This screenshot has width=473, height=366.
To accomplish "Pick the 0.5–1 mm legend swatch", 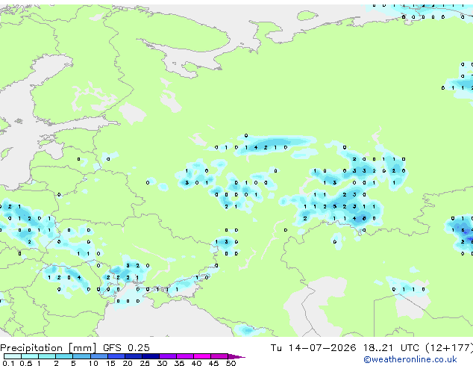I will click(x=30, y=356).
